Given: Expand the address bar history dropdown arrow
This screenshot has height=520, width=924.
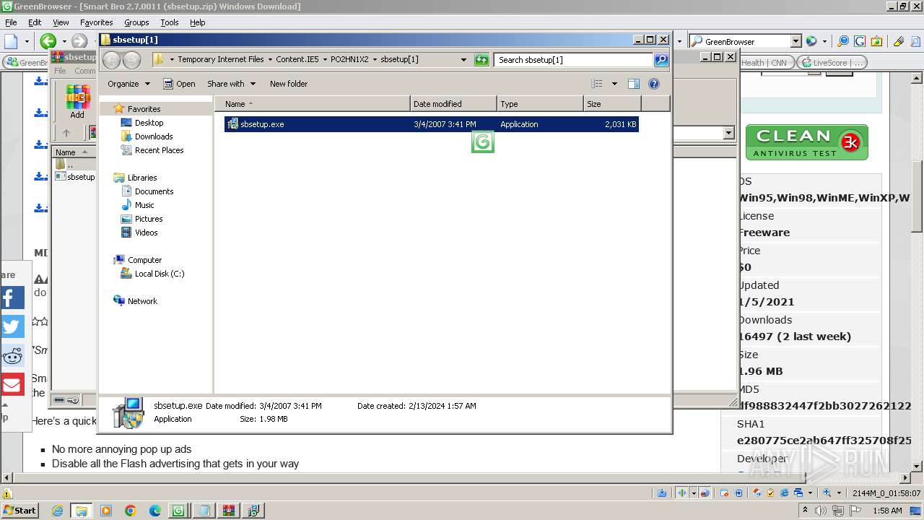Looking at the screenshot, I should [x=463, y=59].
